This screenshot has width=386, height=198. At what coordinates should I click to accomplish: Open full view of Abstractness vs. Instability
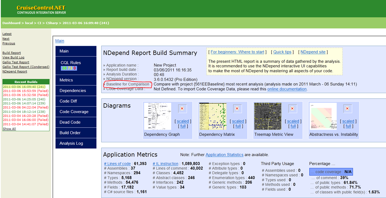(x=348, y=126)
